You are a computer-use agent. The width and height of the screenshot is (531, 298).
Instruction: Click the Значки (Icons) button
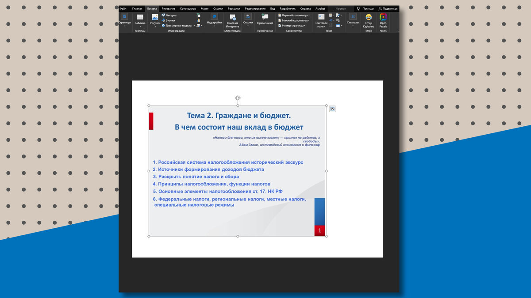[168, 20]
